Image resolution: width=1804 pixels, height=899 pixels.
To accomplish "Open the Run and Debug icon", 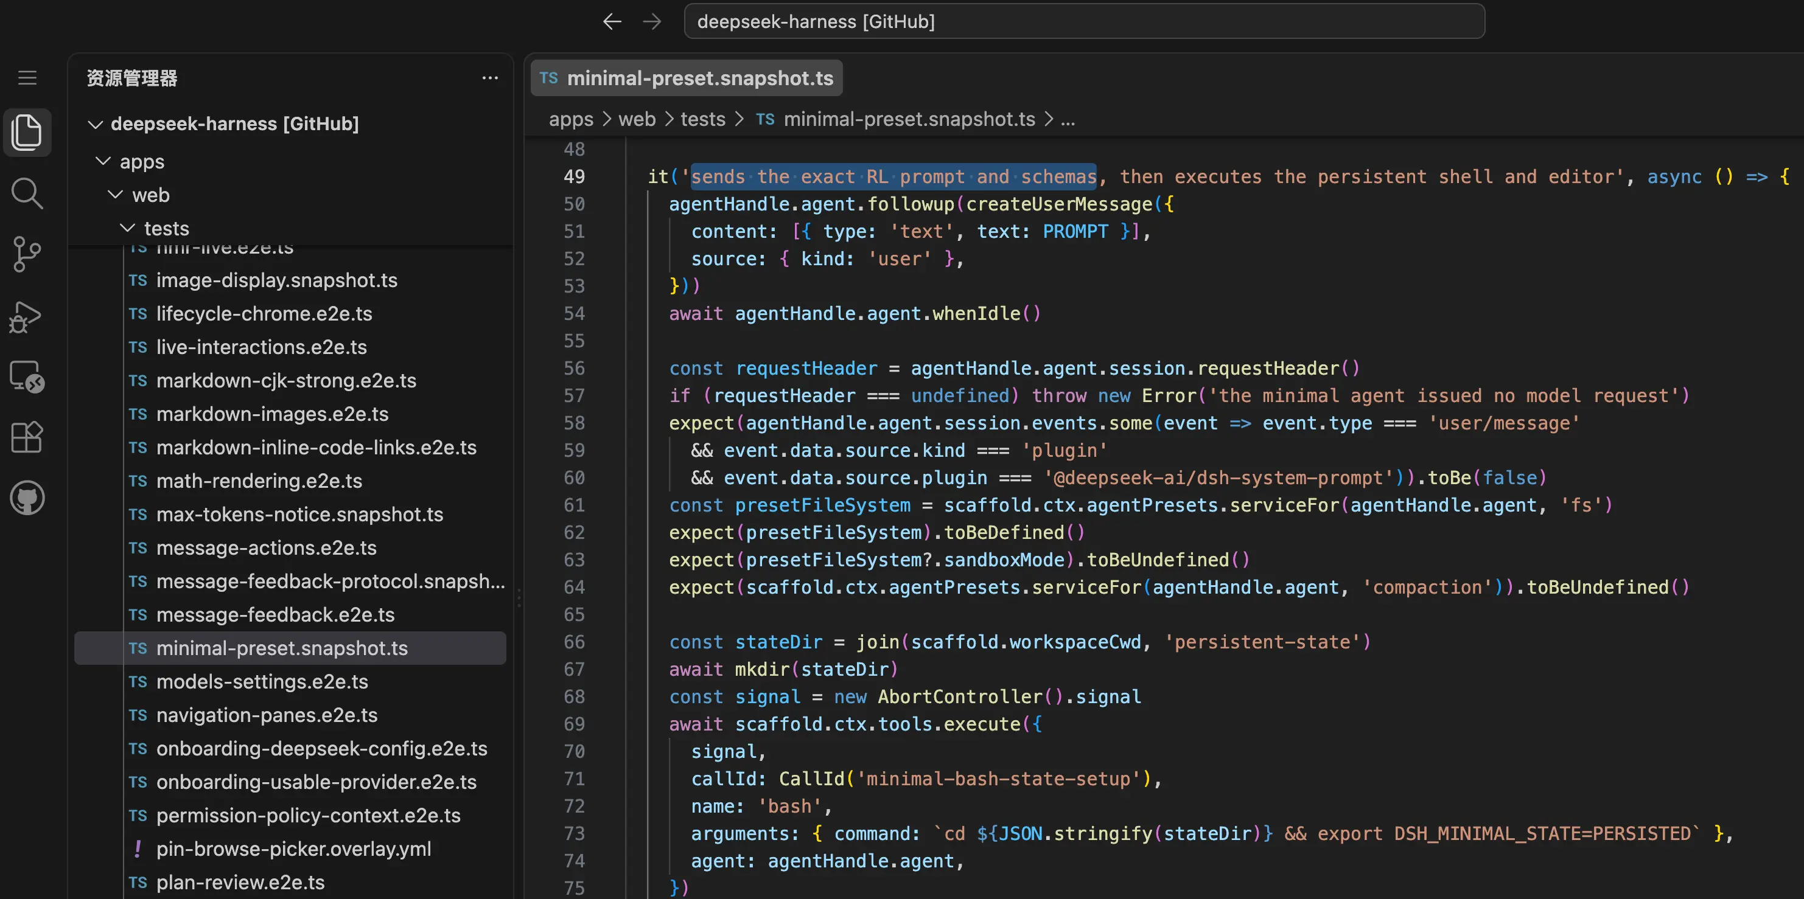I will pyautogui.click(x=26, y=317).
